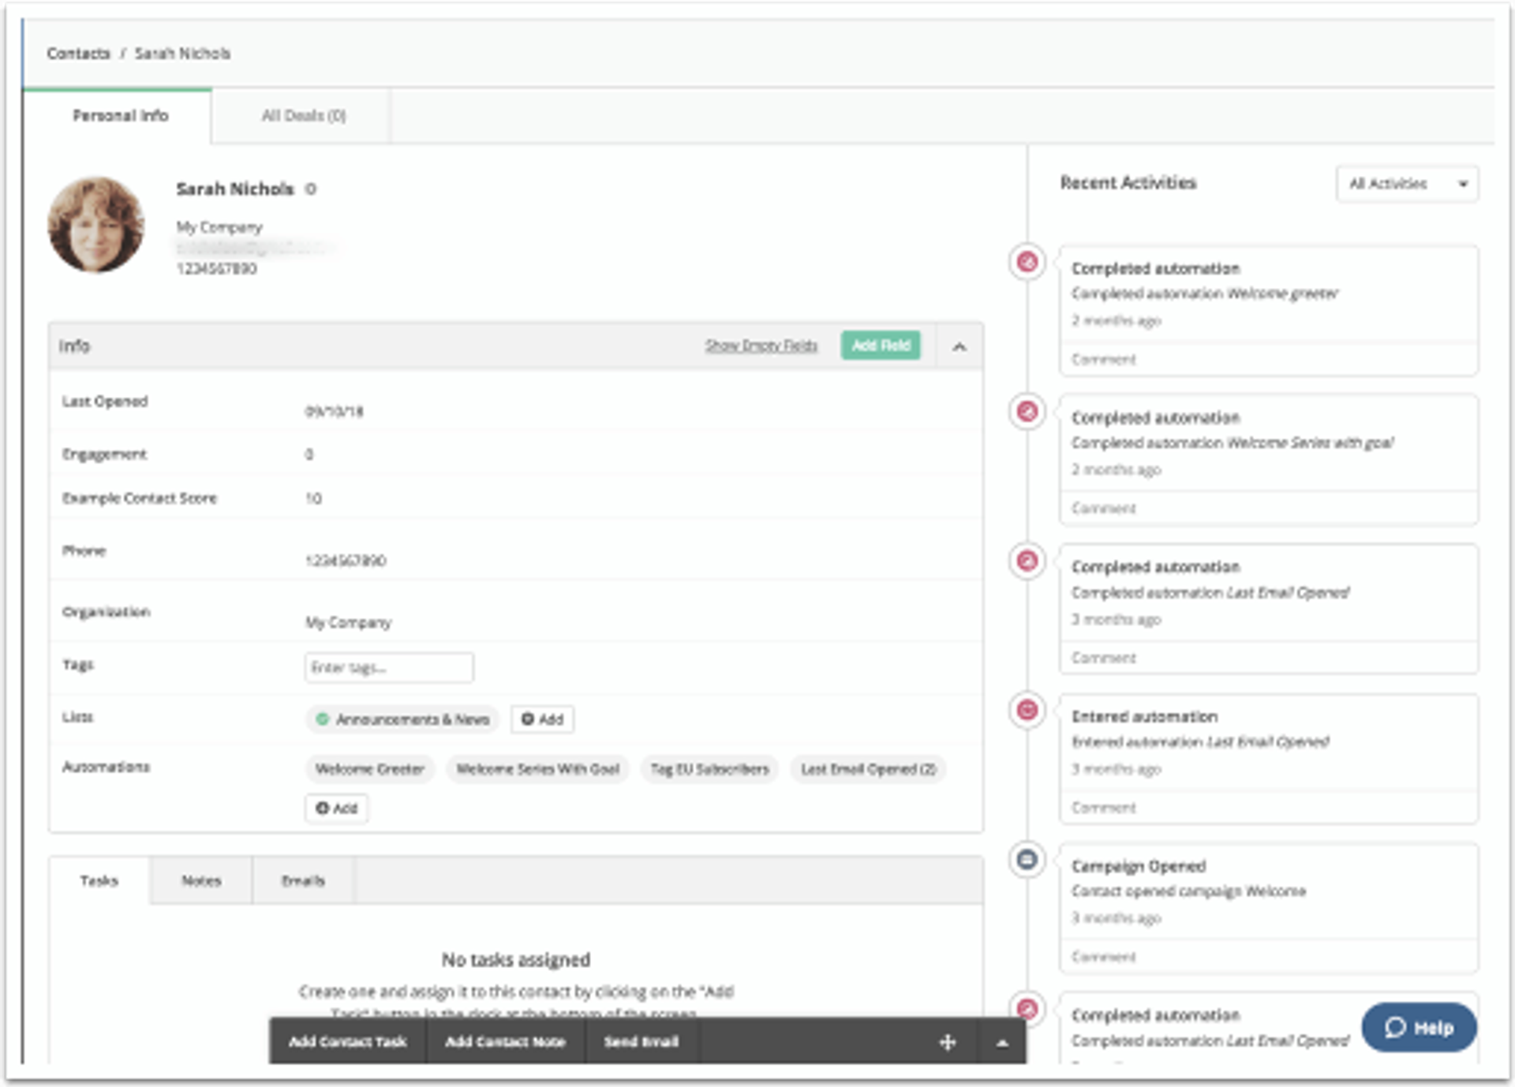
Task: Open the All Activities dropdown
Action: coord(1406,184)
